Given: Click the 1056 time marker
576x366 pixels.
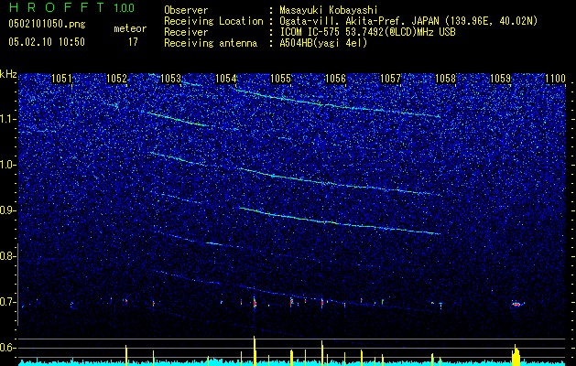Looking at the screenshot, I should coord(336,78).
